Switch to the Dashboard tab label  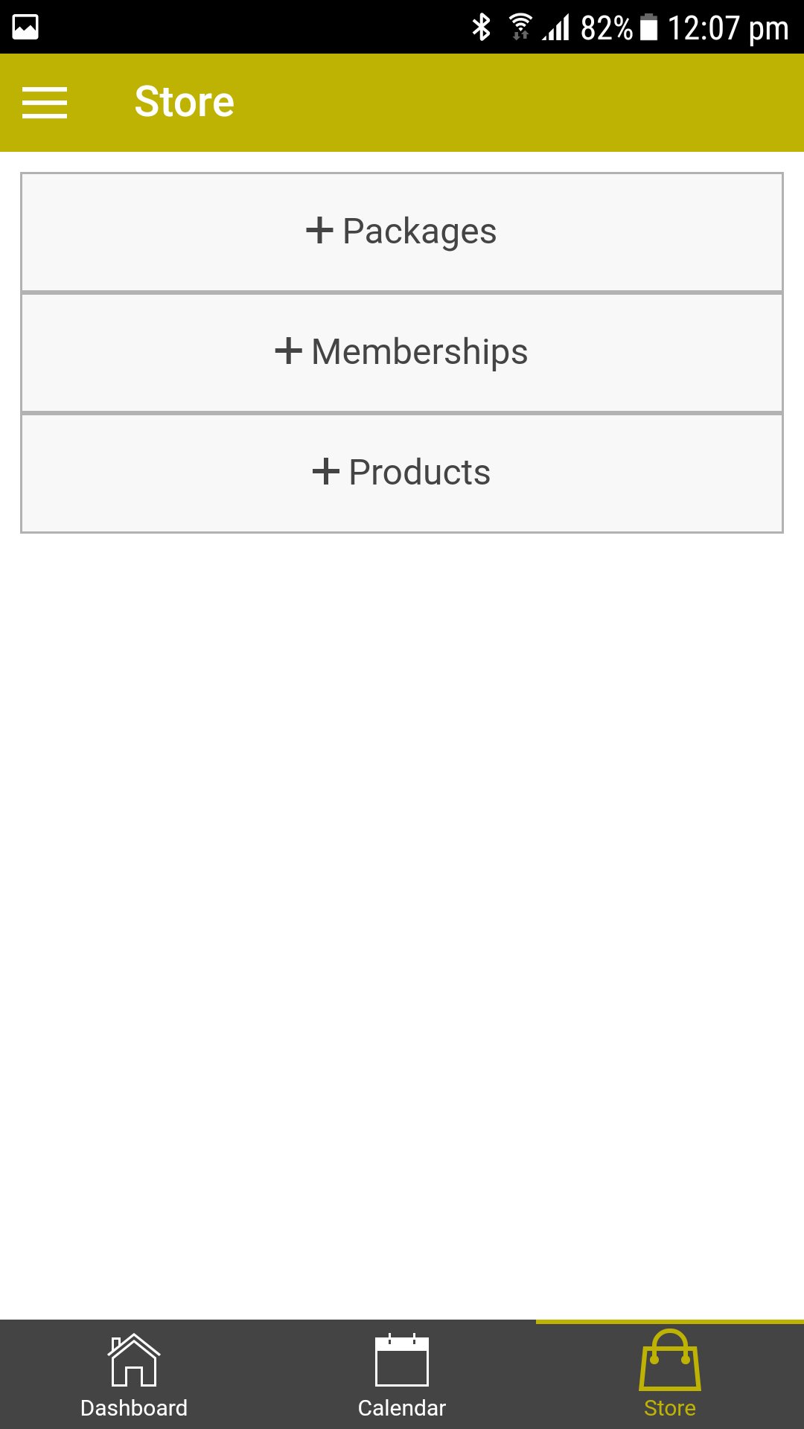(134, 1408)
